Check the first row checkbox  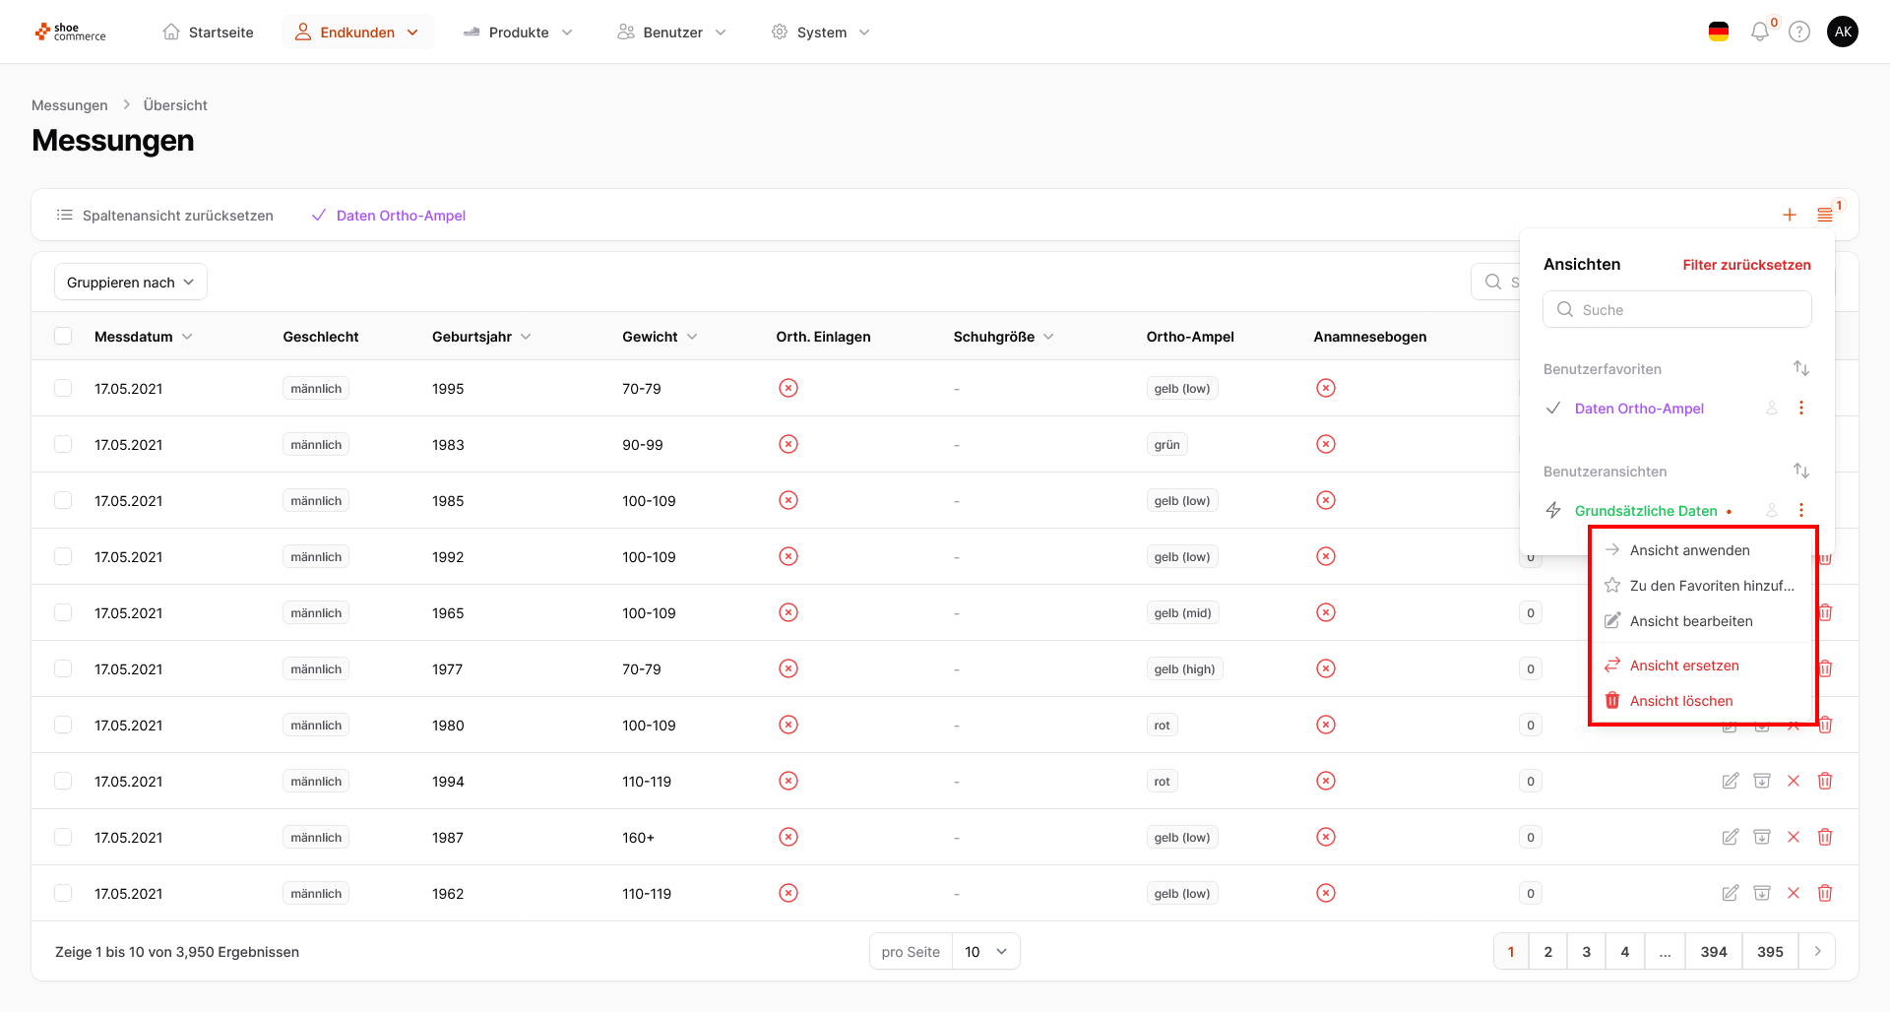pyautogui.click(x=64, y=389)
